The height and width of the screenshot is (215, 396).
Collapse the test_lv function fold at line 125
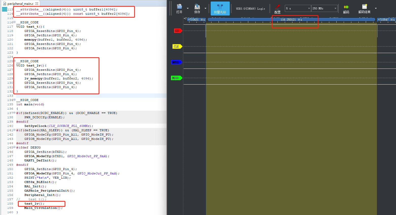click(14, 61)
